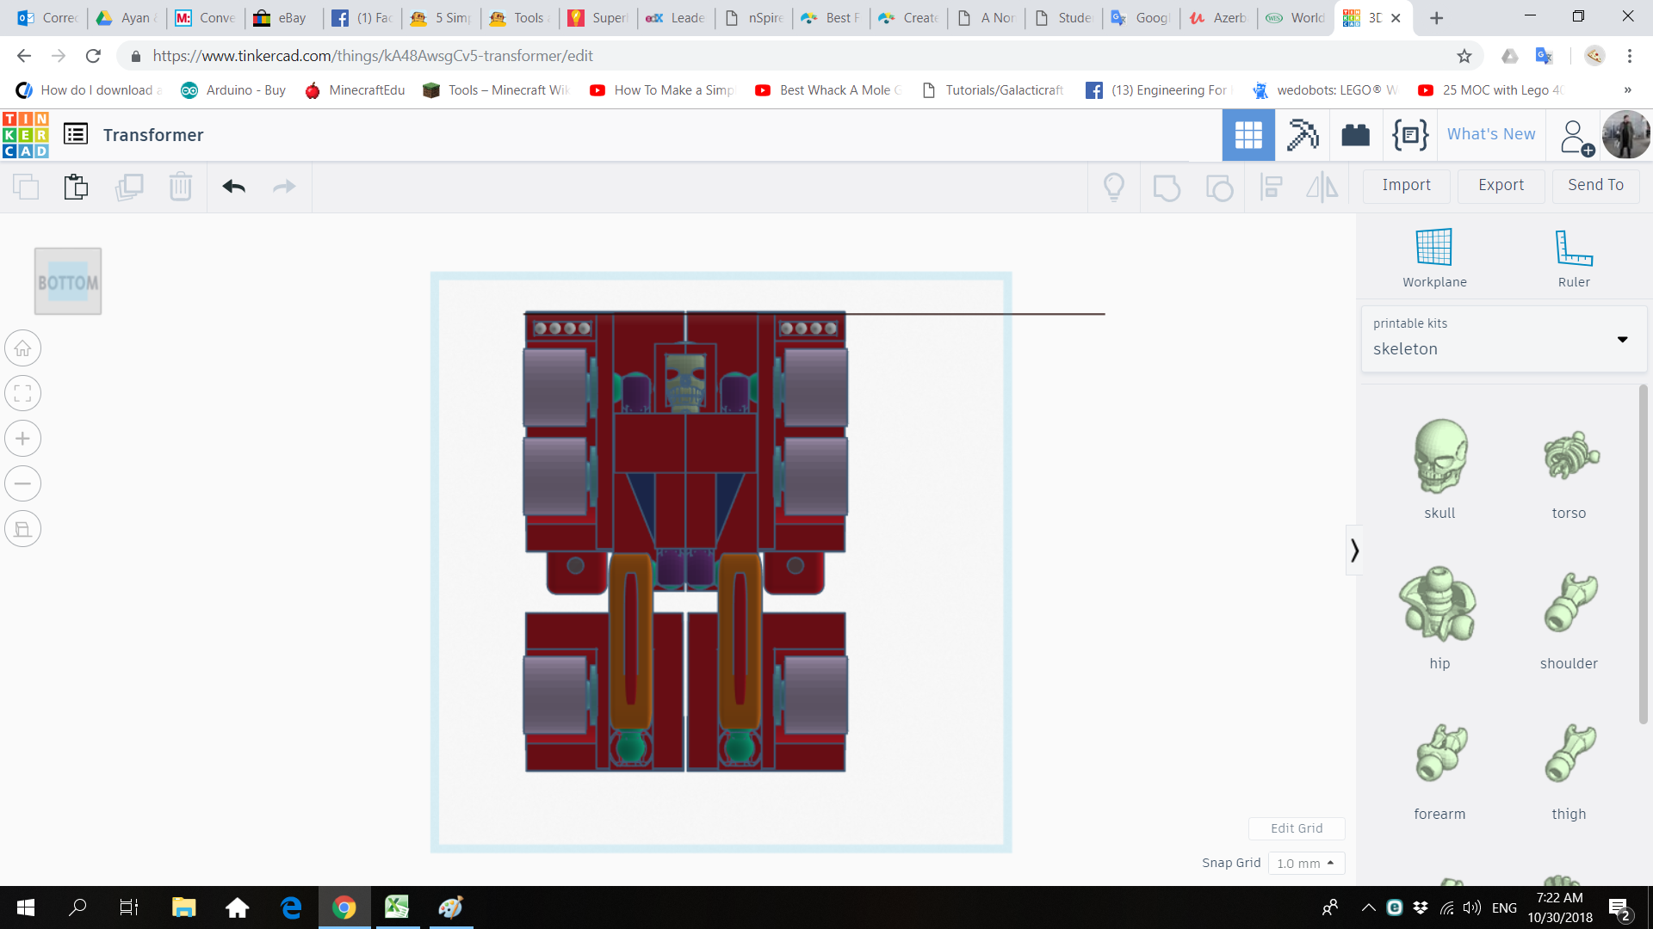Viewport: 1653px width, 929px height.
Task: Click the Import button
Action: (x=1406, y=186)
